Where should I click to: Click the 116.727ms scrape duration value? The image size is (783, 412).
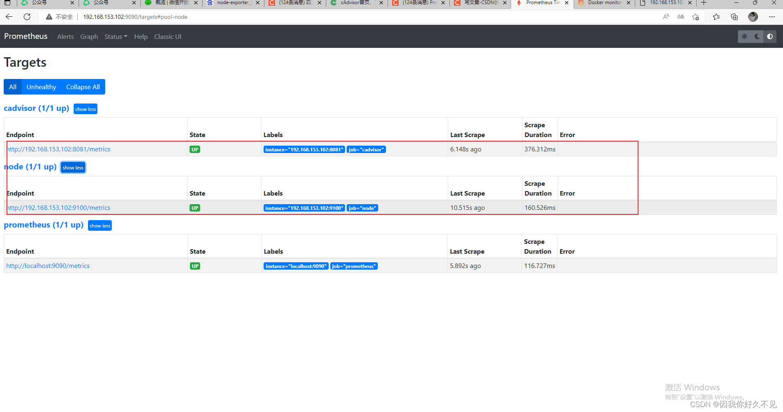(539, 266)
